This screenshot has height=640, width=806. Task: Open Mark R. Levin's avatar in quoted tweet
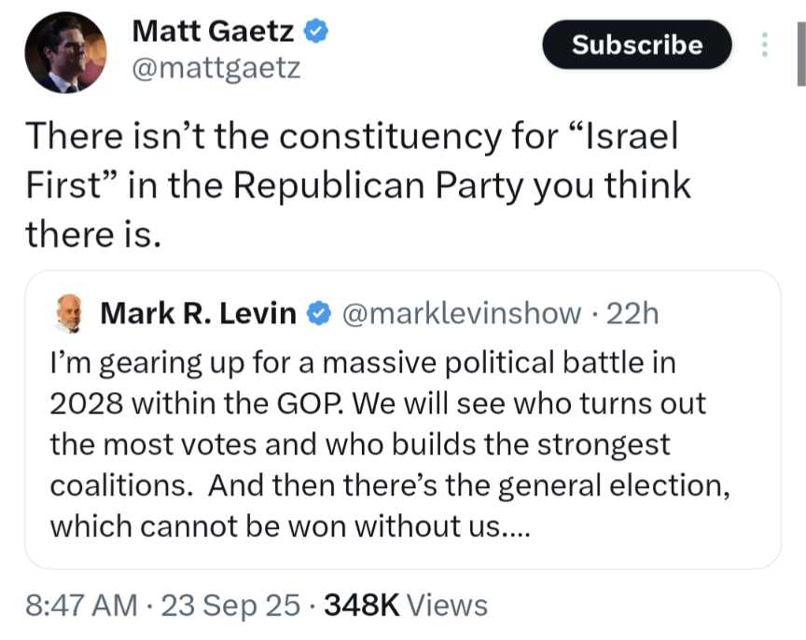tap(69, 314)
